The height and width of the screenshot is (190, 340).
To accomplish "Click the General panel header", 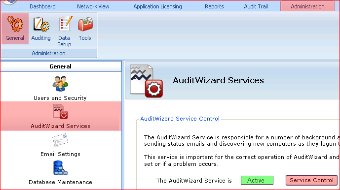I will [61, 66].
